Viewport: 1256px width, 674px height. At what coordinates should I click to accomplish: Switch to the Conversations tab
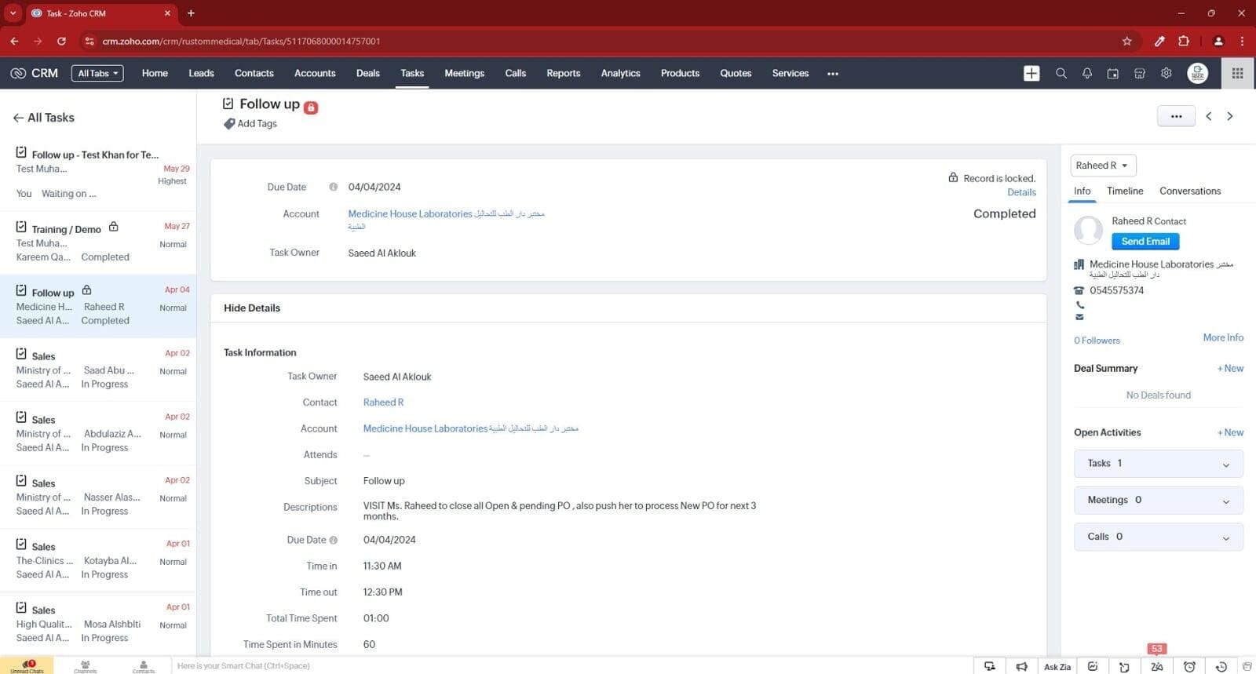[1190, 191]
